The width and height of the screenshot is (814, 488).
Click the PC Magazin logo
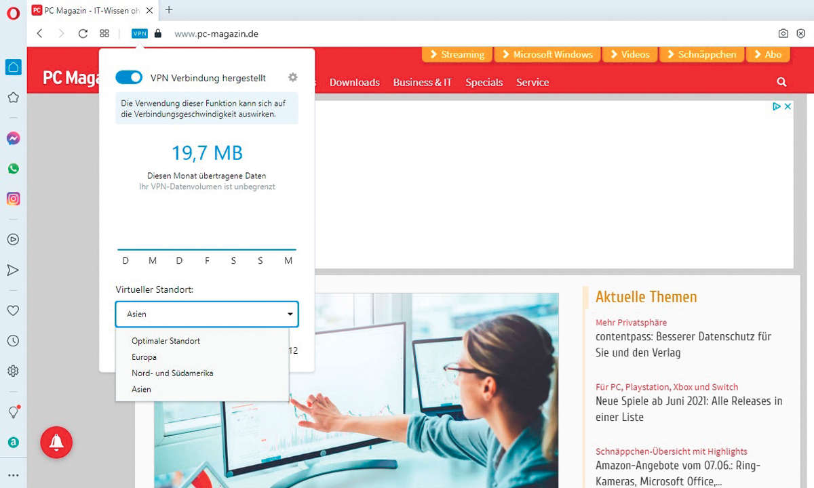(x=71, y=78)
